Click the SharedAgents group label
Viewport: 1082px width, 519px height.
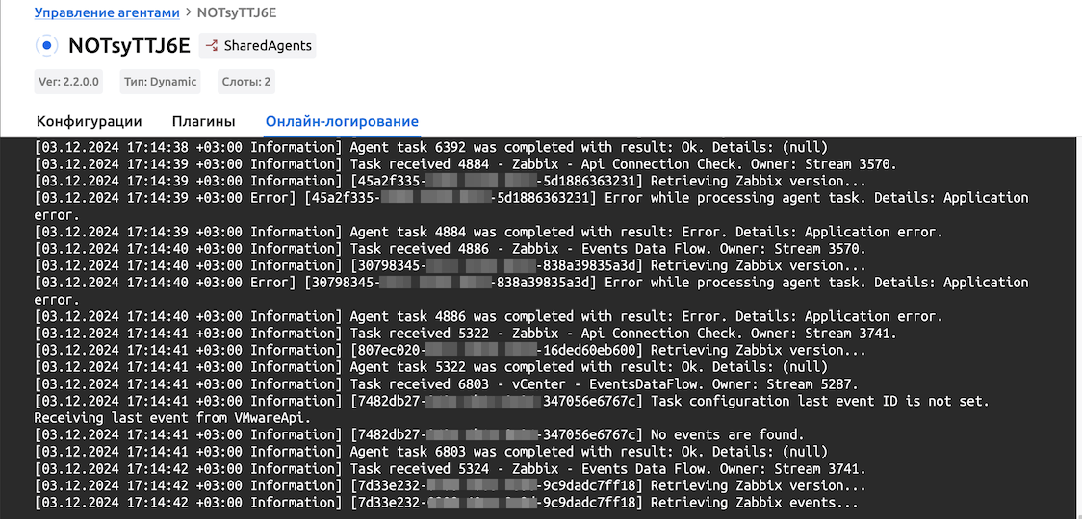[268, 45]
